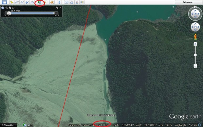Click the Image © 2016 DigitalGlobe attribution
The width and height of the screenshot is (203, 127).
tap(101, 115)
